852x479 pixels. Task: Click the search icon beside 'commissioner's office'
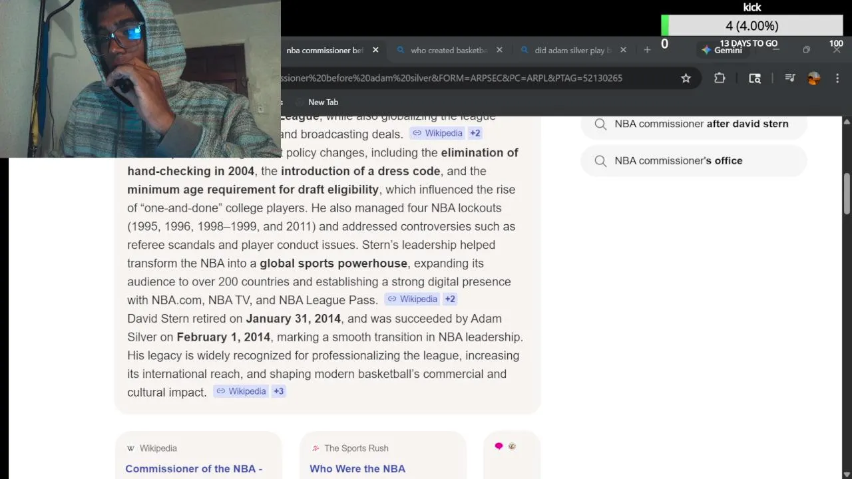[600, 161]
